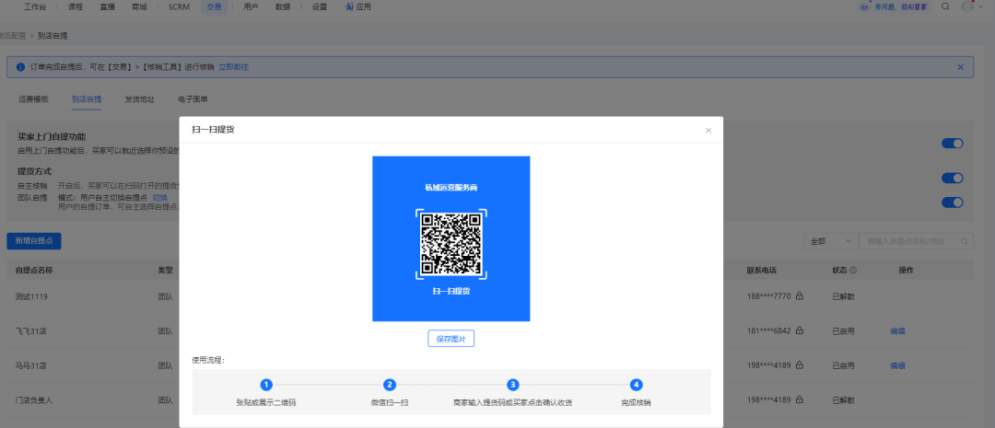This screenshot has width=995, height=428.
Task: Select the 飞飞31店 row name
Action: coord(30,331)
